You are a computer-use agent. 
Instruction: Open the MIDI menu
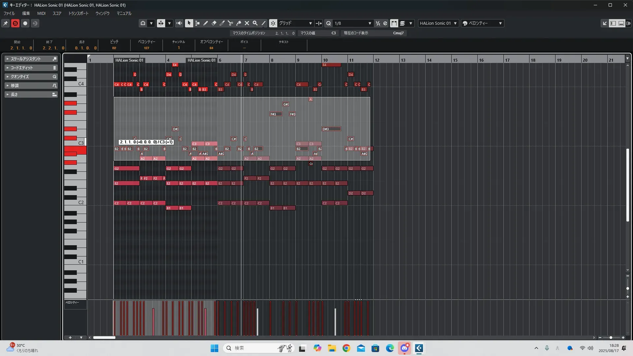[x=41, y=14]
